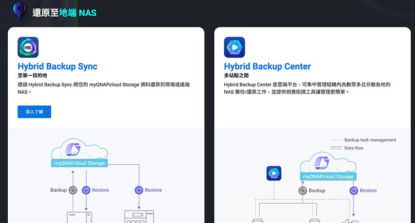The height and width of the screenshot is (223, 415).
Task: Click the myQNAPcloud Storage cloud in right diagram
Action: [x=328, y=166]
